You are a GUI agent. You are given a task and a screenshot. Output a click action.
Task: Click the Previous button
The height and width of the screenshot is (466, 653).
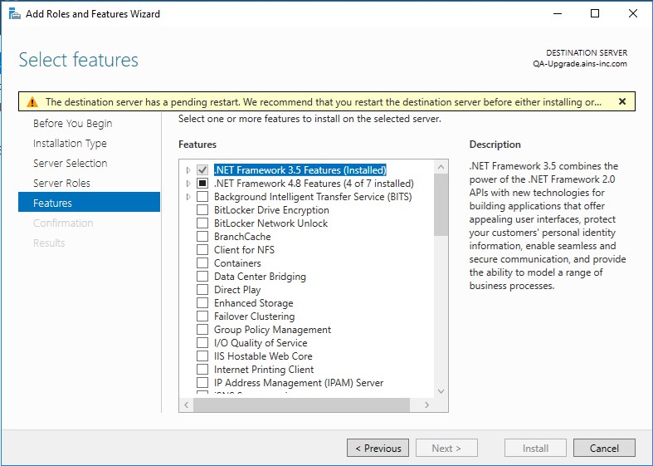coord(378,448)
